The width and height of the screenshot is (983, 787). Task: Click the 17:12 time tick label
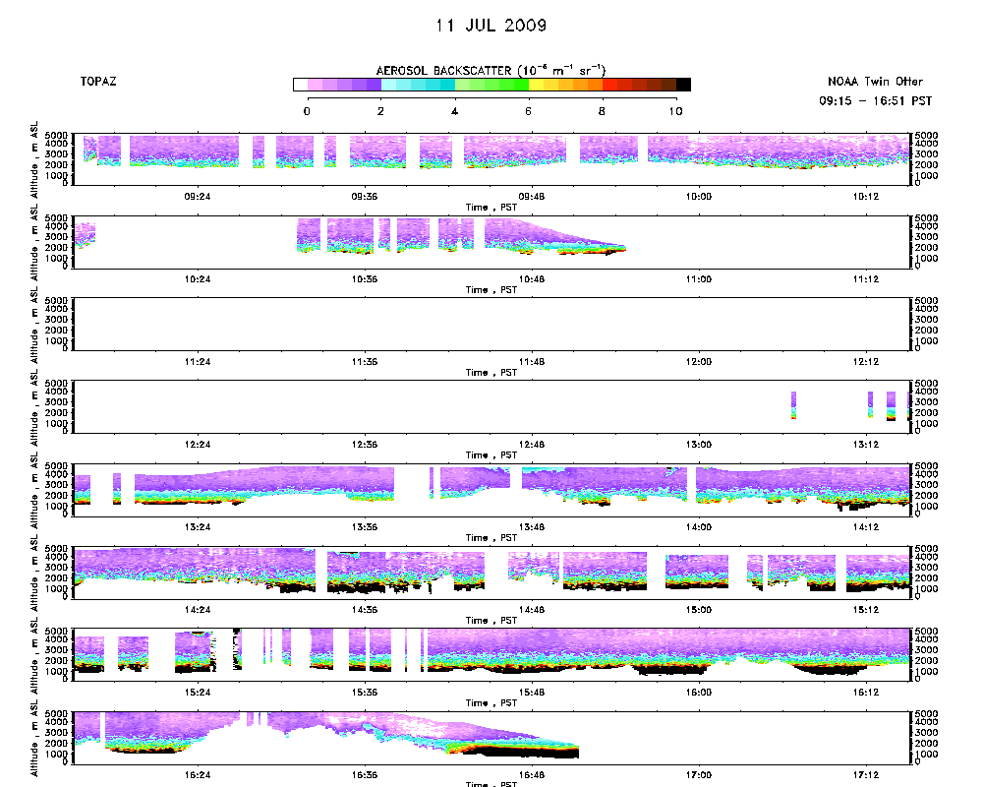click(866, 775)
